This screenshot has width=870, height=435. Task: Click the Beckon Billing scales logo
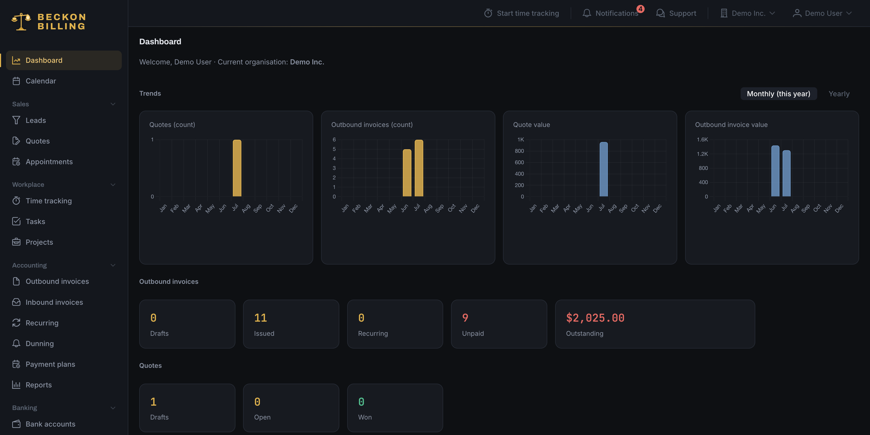click(x=21, y=22)
